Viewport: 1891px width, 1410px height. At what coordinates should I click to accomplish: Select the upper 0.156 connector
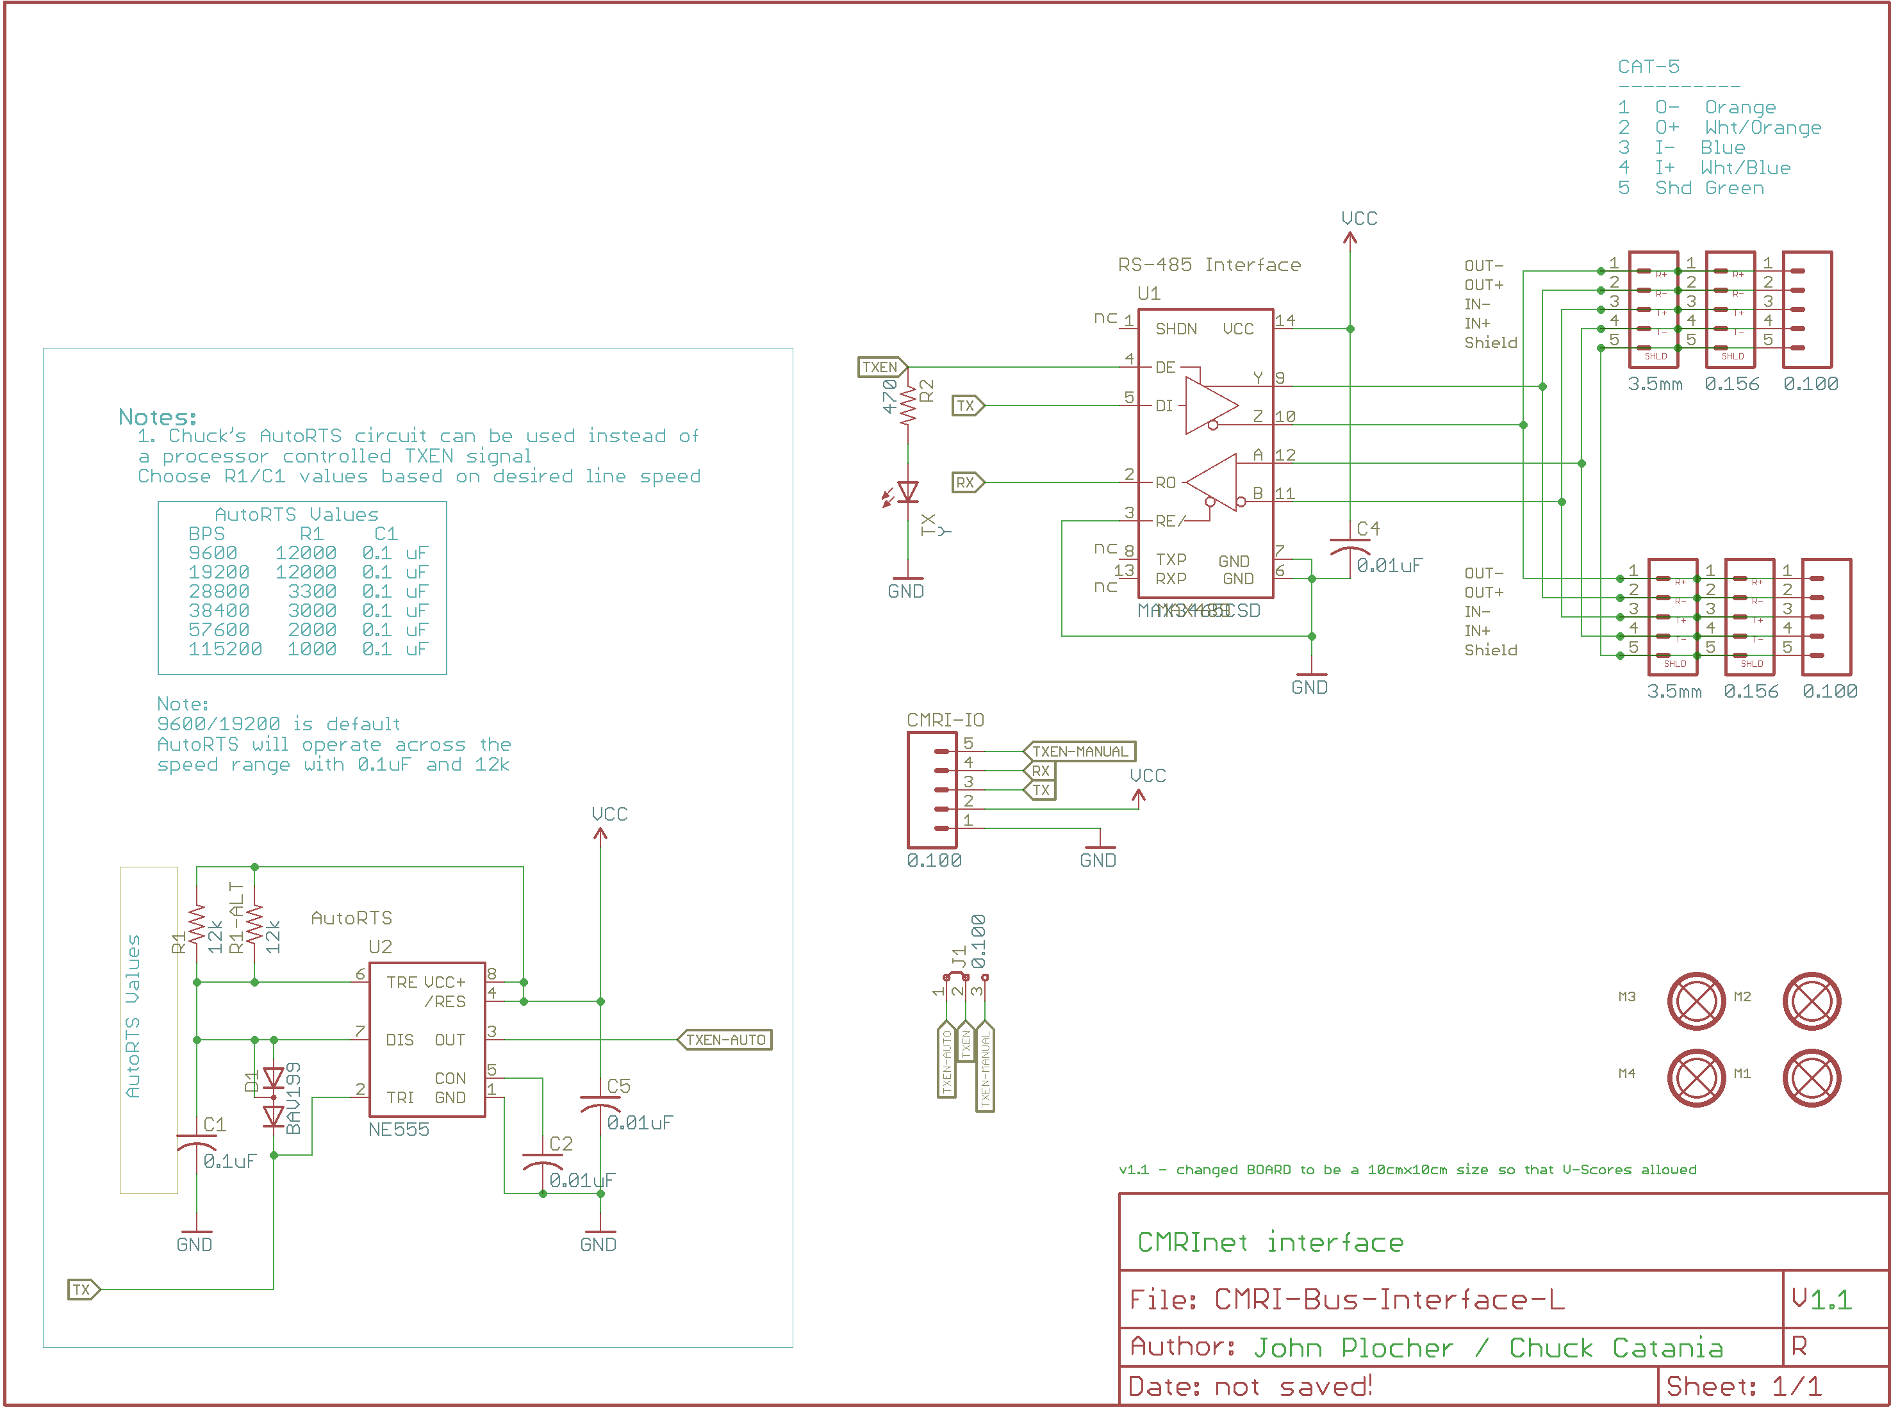click(1730, 309)
